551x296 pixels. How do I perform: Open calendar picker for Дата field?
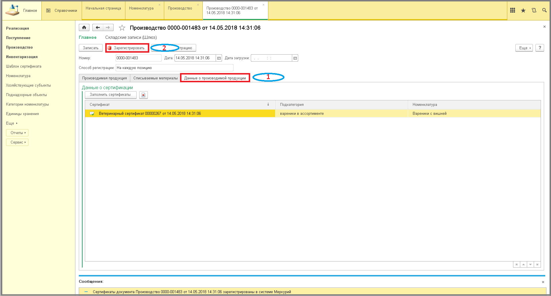219,58
